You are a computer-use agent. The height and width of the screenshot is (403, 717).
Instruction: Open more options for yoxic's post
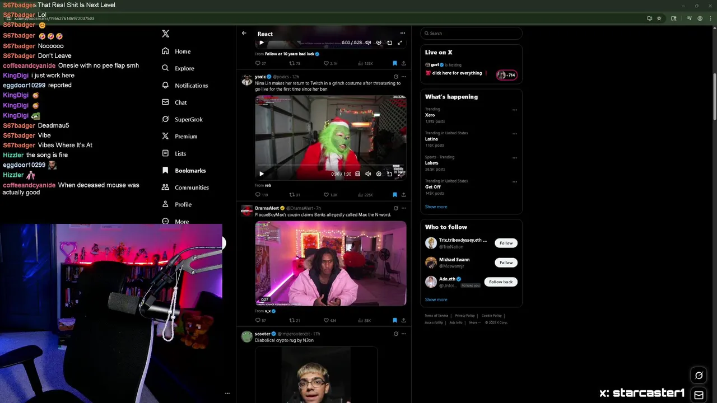403,77
